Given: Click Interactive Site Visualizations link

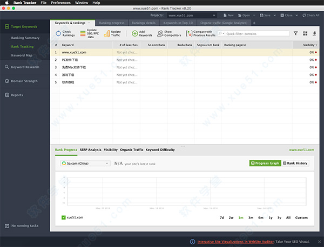Looking at the screenshot, I should (x=236, y=242).
